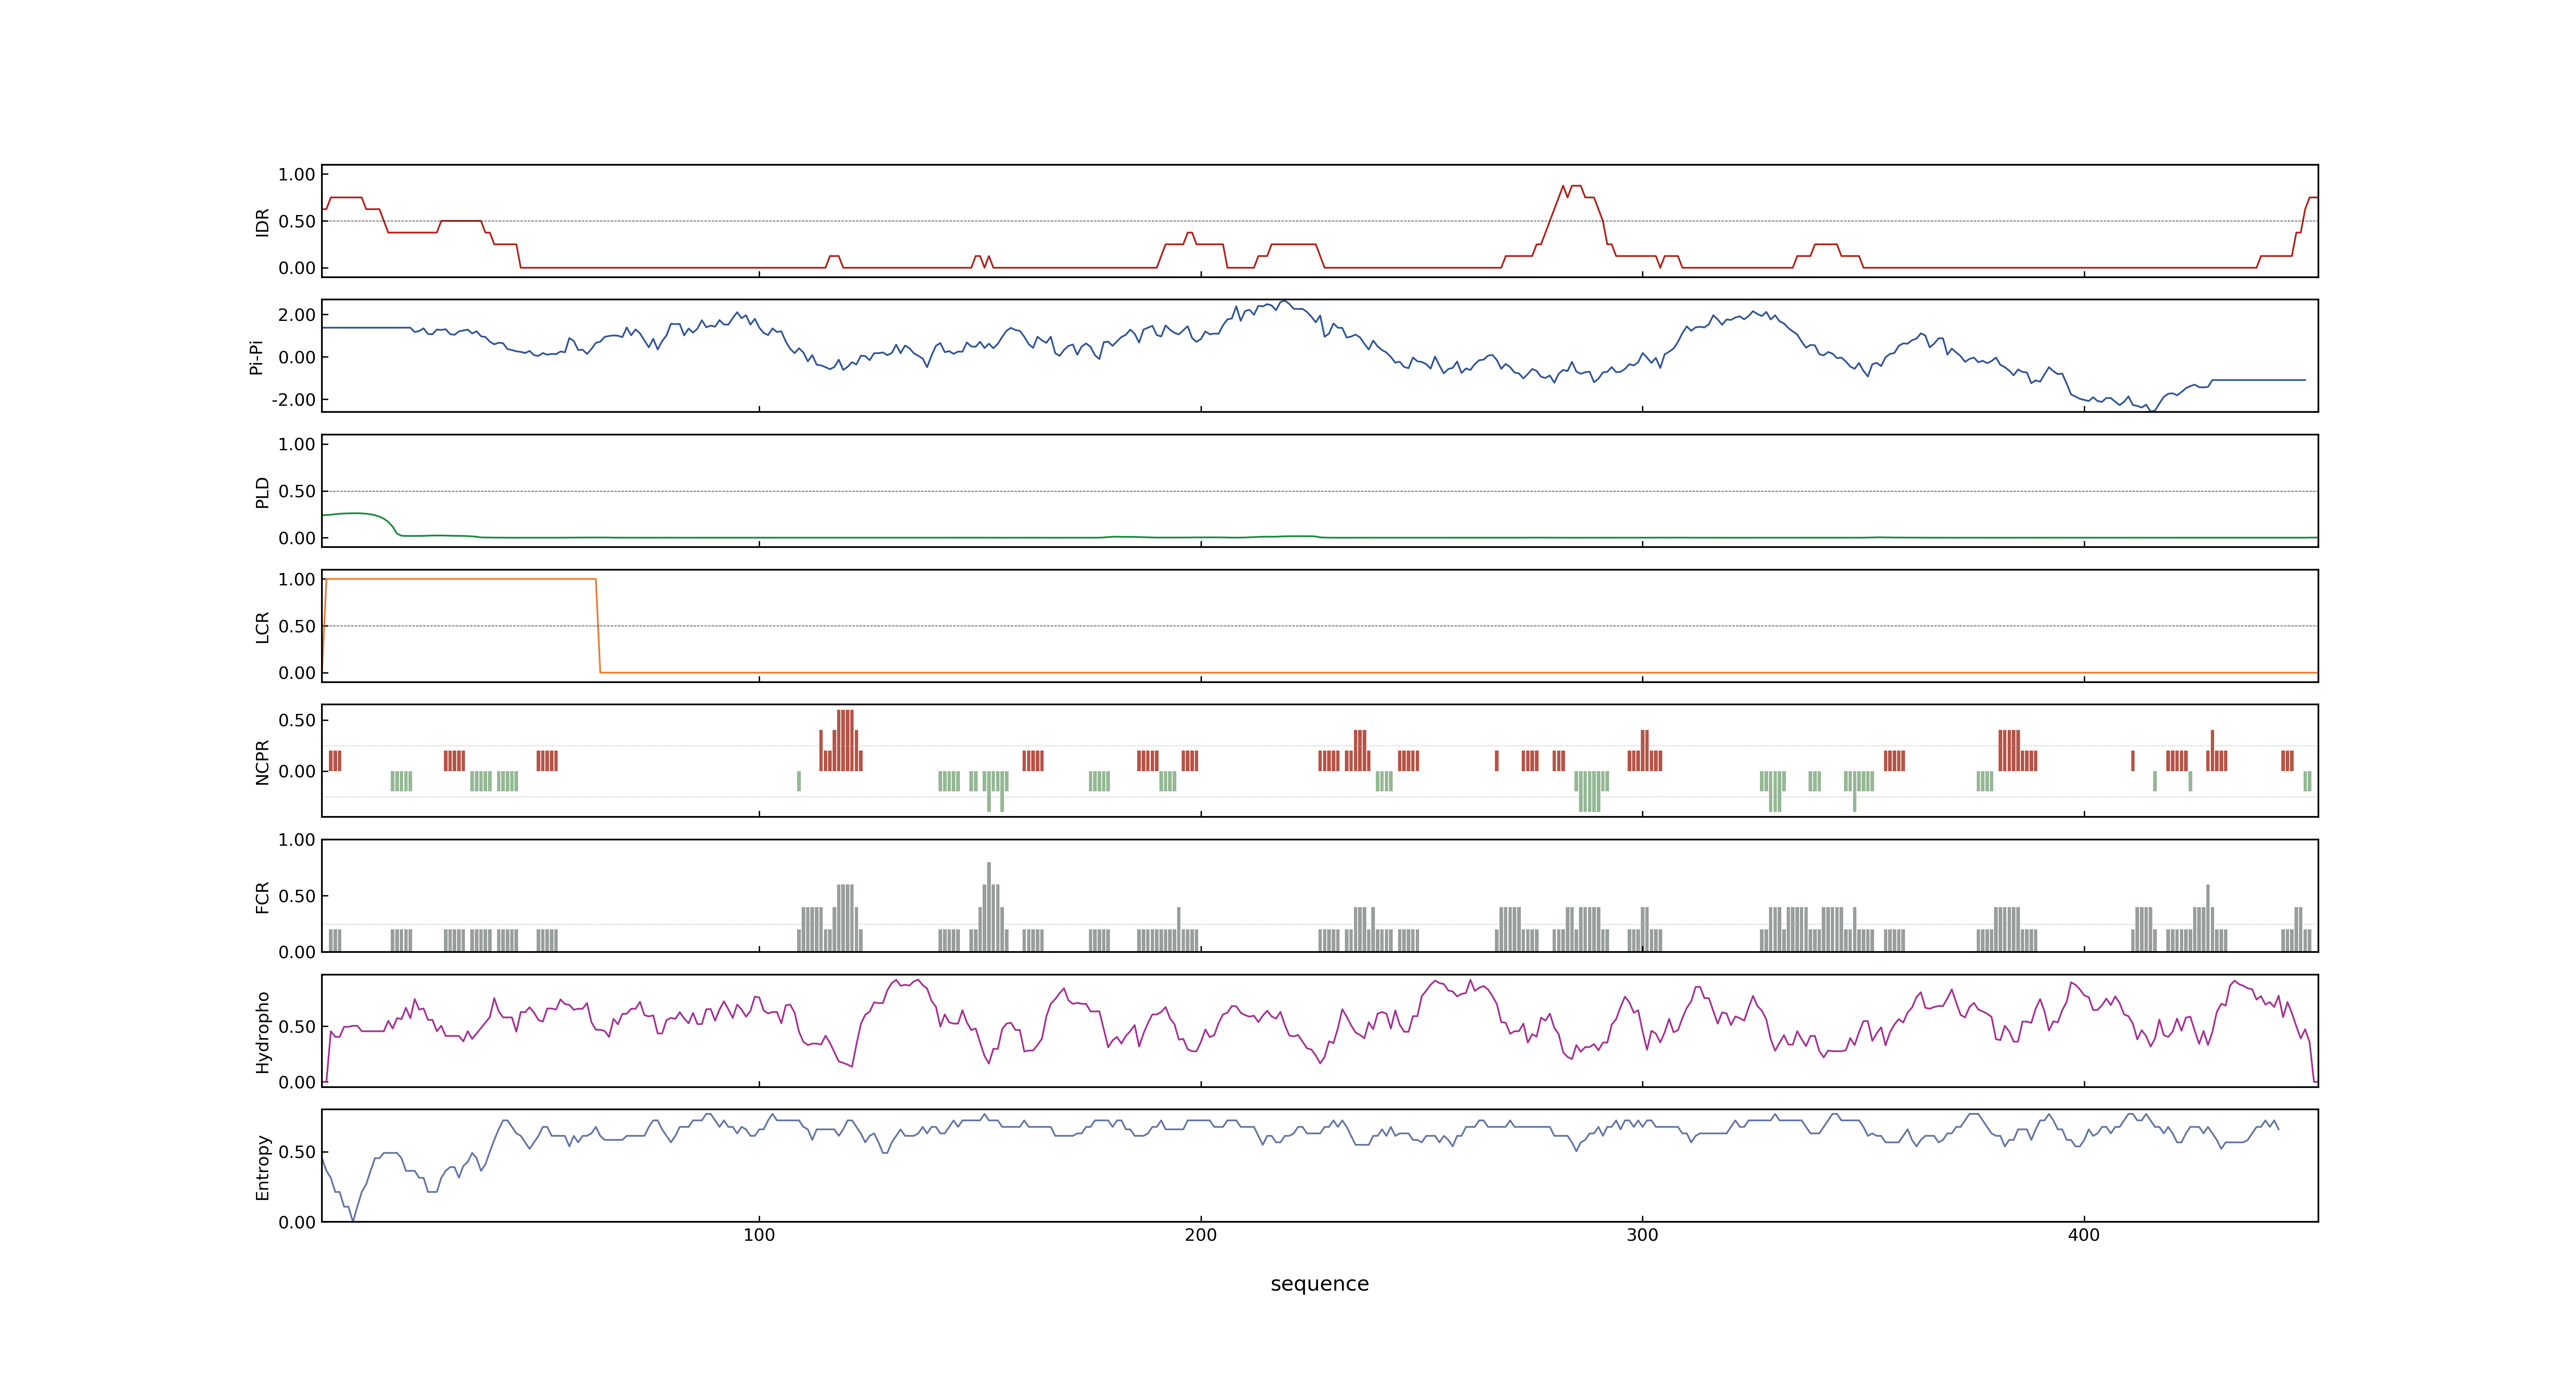
Task: Click the IDR y-axis label
Action: [x=262, y=222]
